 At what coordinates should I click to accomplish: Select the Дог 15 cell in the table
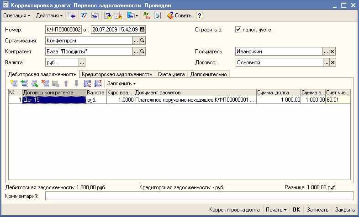point(54,100)
